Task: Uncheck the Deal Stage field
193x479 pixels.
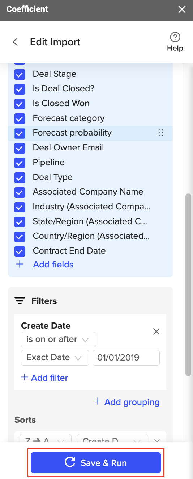Action: [x=20, y=74]
